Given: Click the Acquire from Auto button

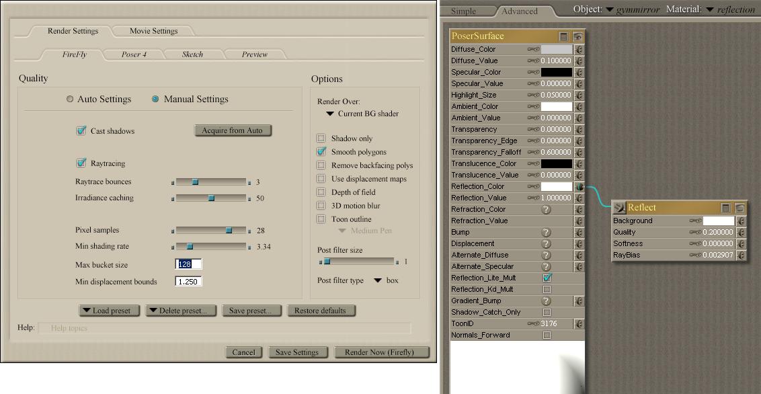Looking at the screenshot, I should (x=233, y=130).
